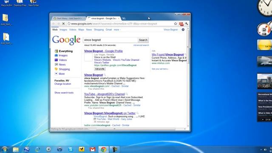Screen dimensions: 272x153
Task: Open Google settings gear icon
Action: point(183,30)
